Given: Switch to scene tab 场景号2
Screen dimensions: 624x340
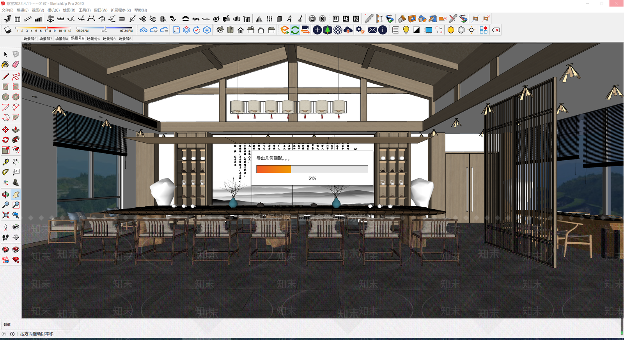Looking at the screenshot, I should click(x=30, y=39).
